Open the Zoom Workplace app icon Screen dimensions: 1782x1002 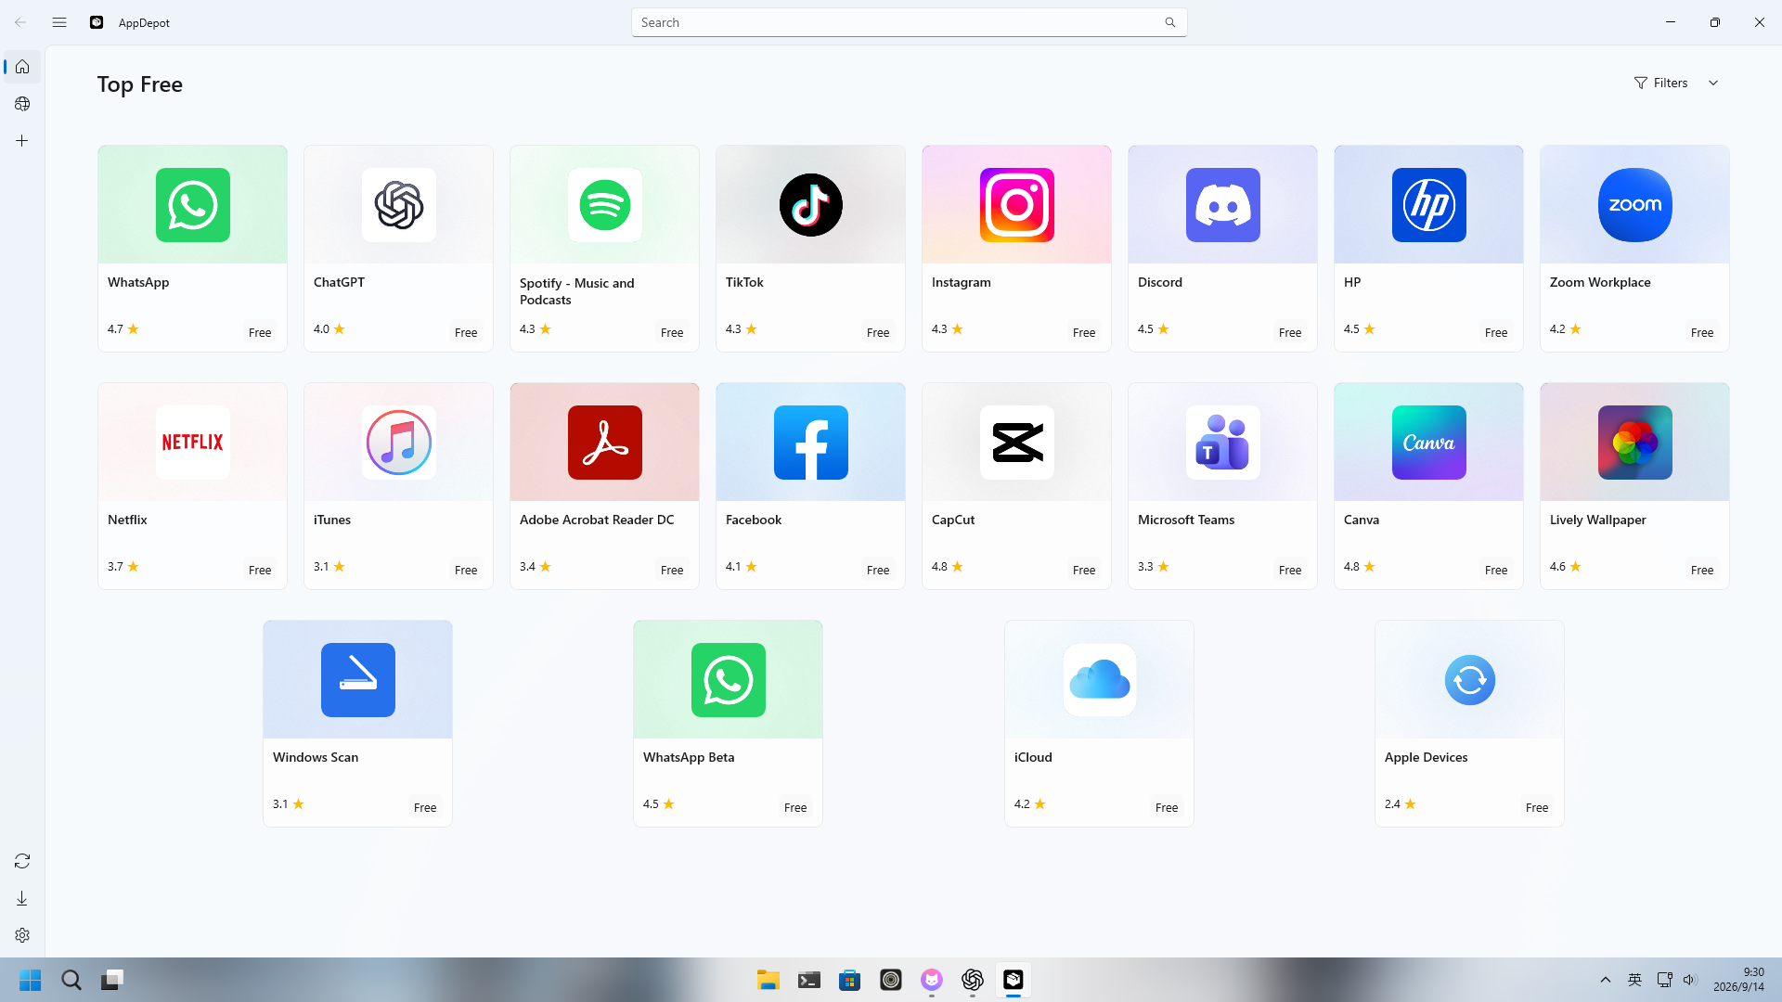click(x=1635, y=205)
